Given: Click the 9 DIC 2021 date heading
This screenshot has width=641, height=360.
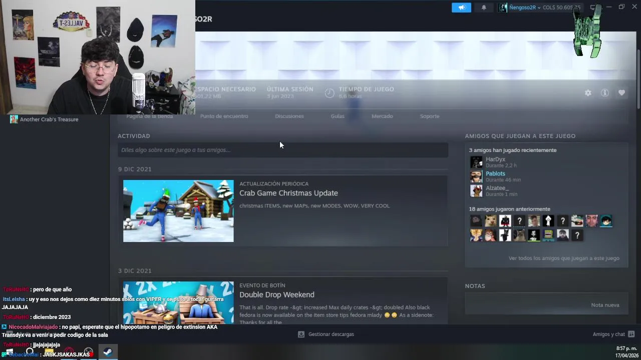Looking at the screenshot, I should [135, 169].
